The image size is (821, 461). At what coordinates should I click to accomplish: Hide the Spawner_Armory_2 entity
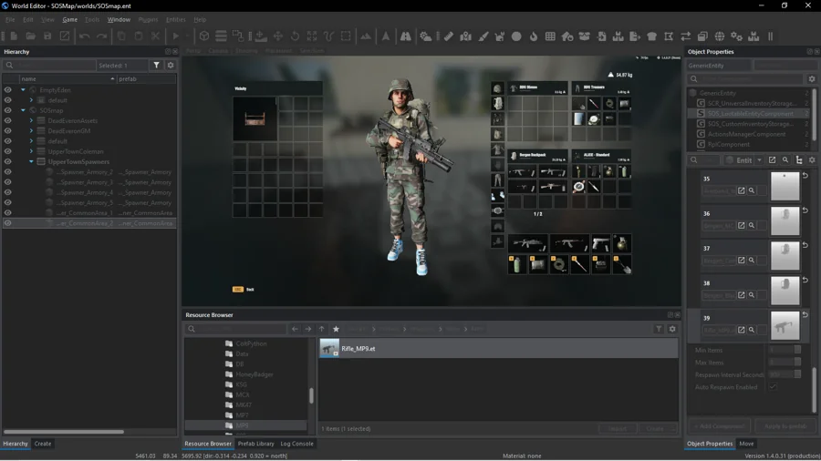[8, 172]
